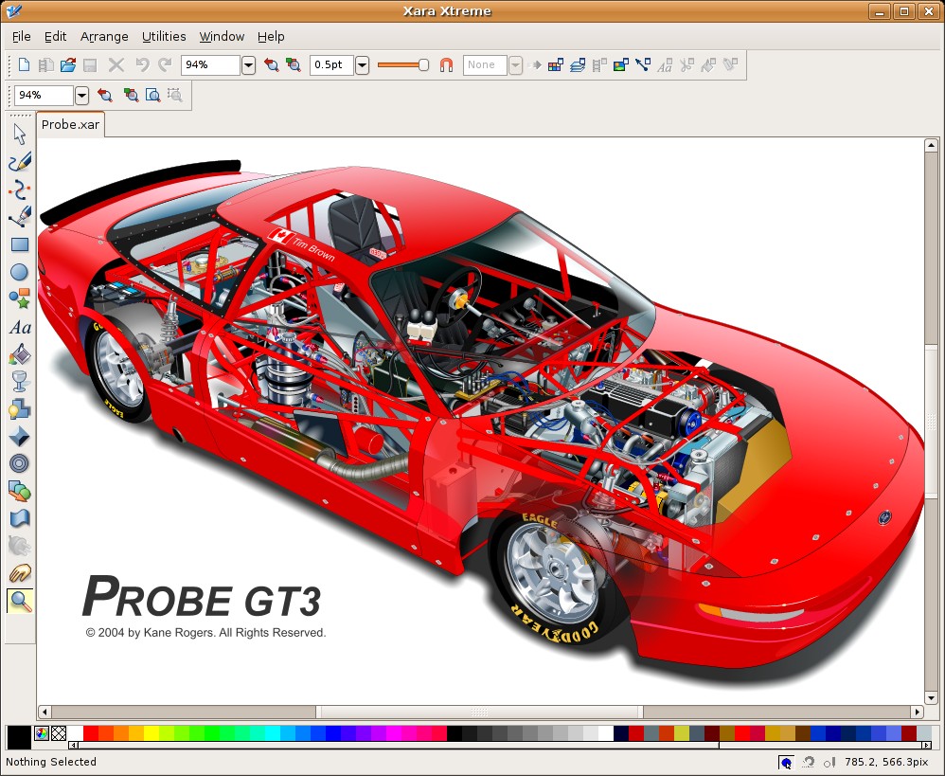Click zoom to drawing icon in second toolbar row
The image size is (945, 776).
coord(131,95)
